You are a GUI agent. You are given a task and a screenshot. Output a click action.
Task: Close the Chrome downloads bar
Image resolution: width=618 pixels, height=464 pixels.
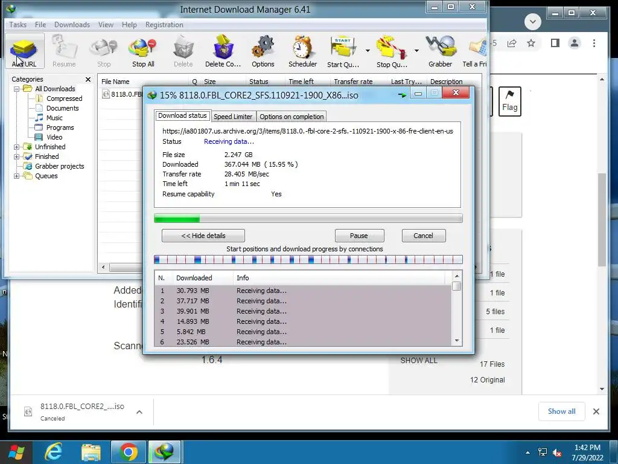[x=596, y=411]
